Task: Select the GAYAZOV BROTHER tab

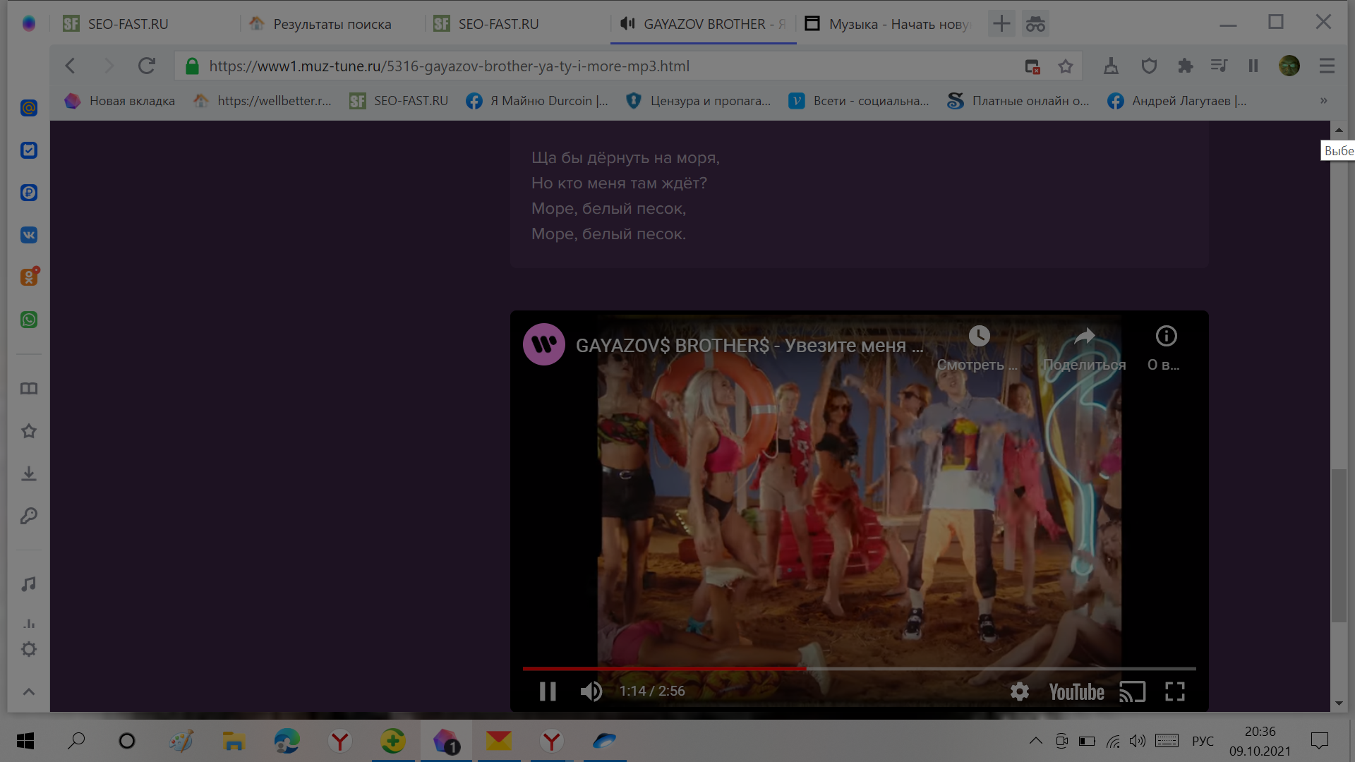Action: 703,24
